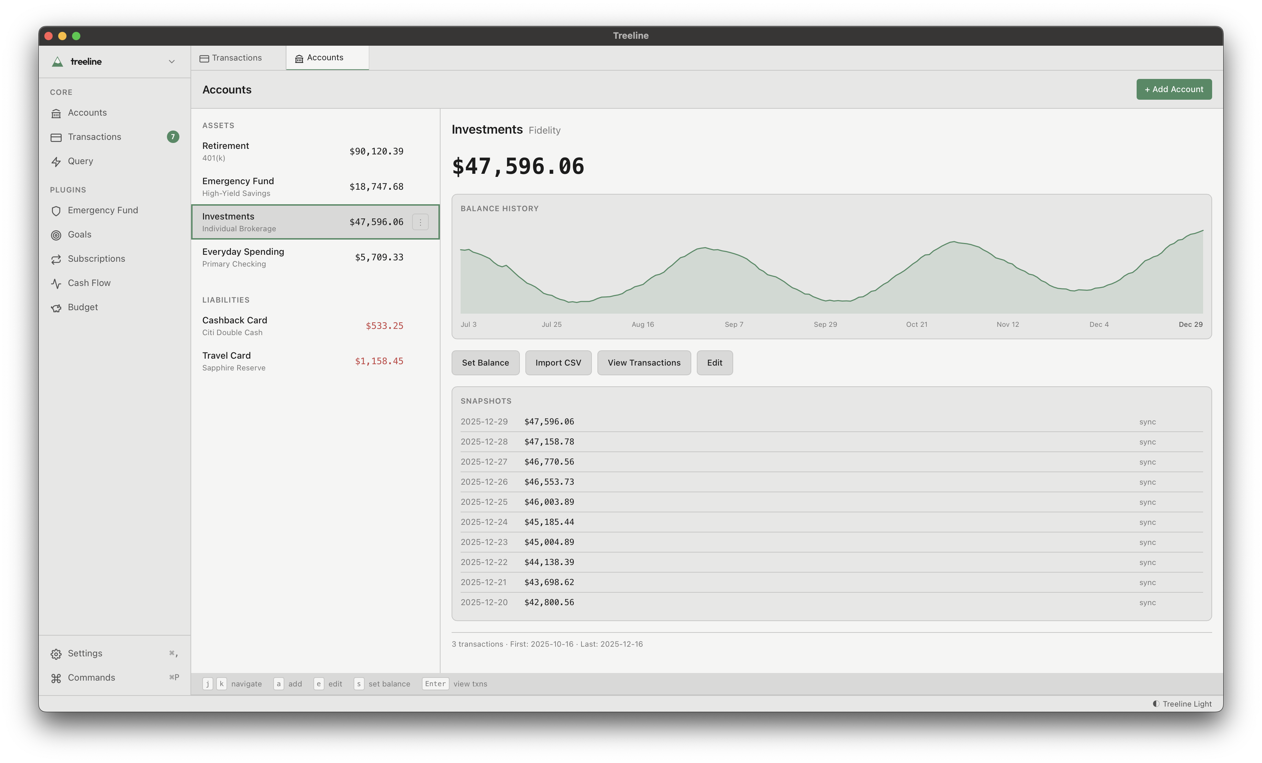Screen dimensions: 1262x763
Task: Select the Subscriptions cycle icon
Action: (x=56, y=259)
